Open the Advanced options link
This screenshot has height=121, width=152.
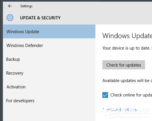point(119,110)
